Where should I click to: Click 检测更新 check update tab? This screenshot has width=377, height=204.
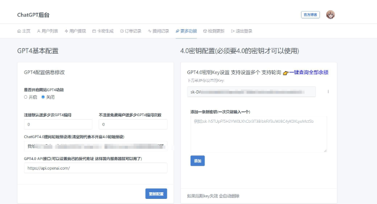(214, 31)
